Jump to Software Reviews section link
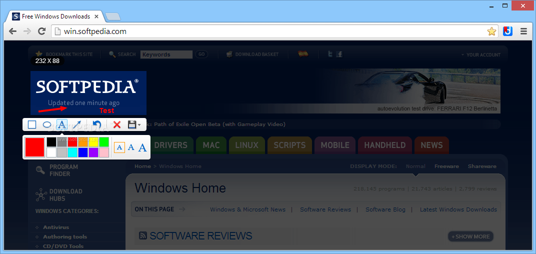536x254 pixels. pyautogui.click(x=325, y=209)
